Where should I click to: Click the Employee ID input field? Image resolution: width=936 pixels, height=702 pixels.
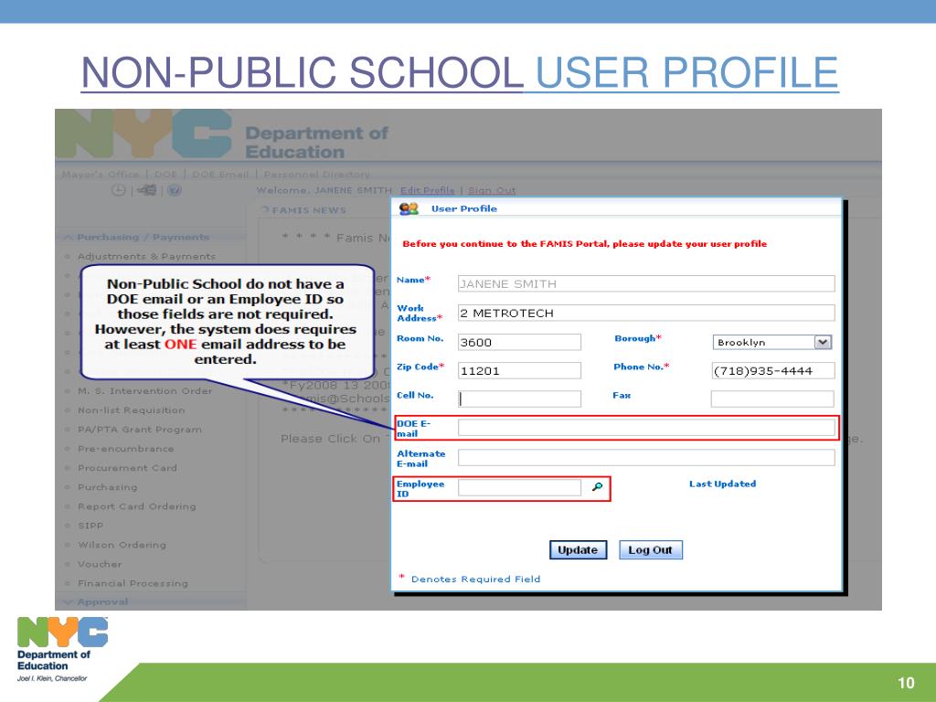[519, 487]
